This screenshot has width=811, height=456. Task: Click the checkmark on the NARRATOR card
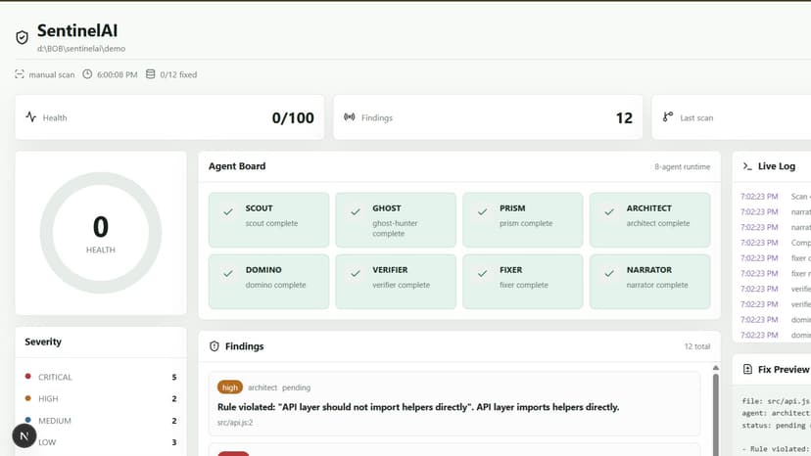(609, 273)
